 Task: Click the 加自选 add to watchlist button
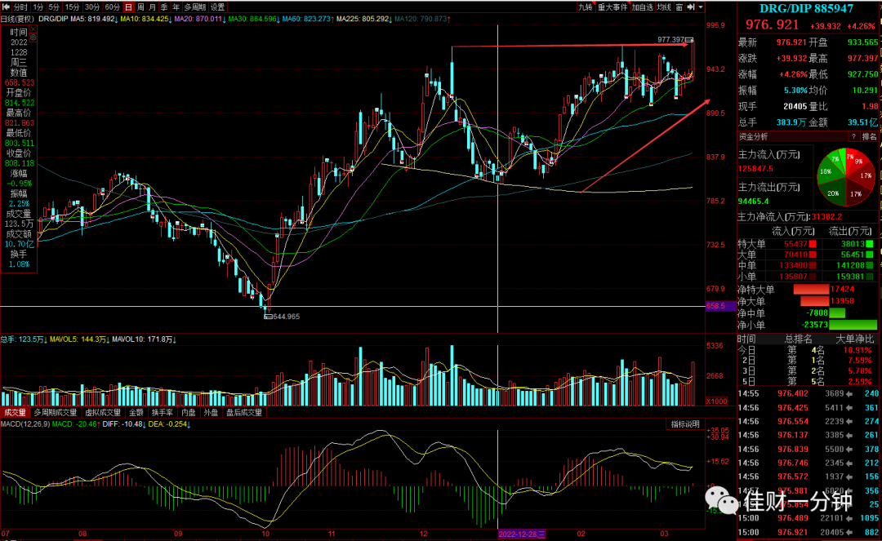642,7
